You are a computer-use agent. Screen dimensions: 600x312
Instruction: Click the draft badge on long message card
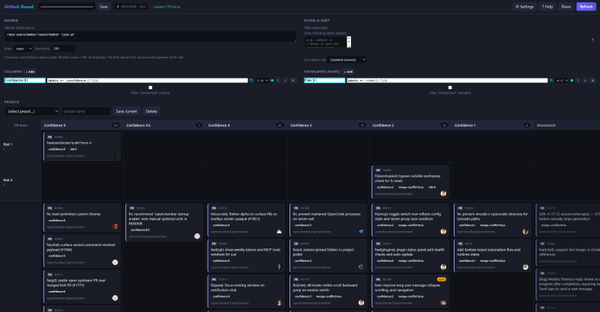tap(441, 279)
